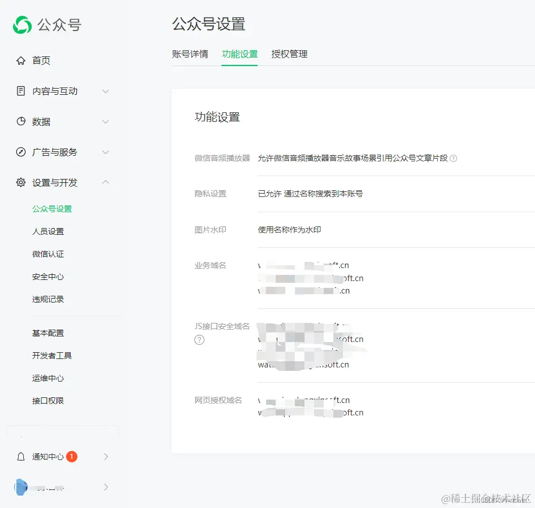This screenshot has height=508, width=535.
Task: Open the 授权管理 tab
Action: [x=289, y=54]
